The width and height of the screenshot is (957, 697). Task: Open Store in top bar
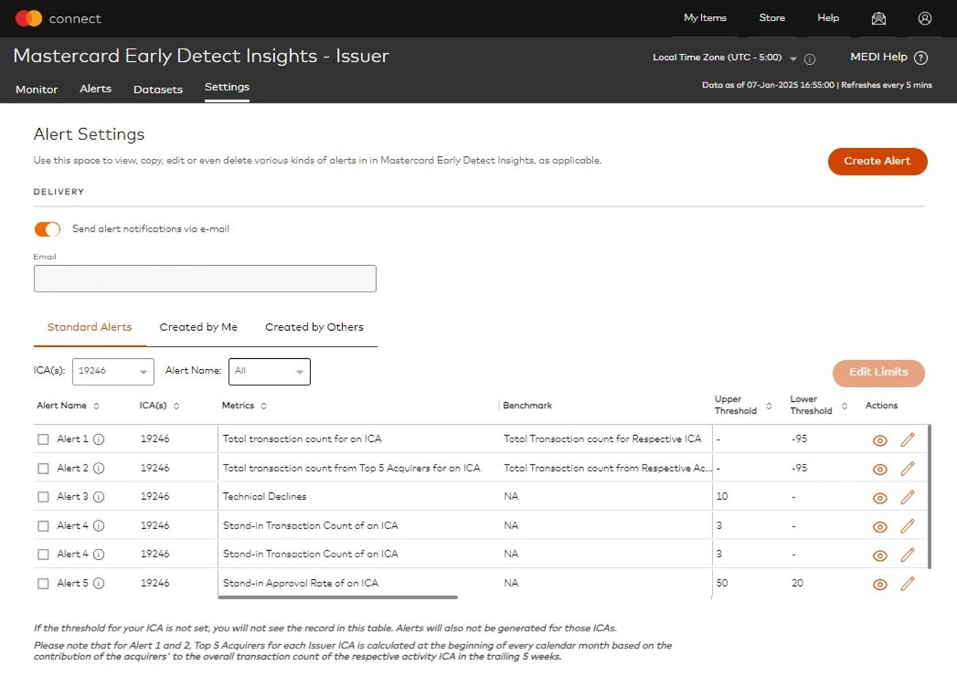tap(772, 18)
